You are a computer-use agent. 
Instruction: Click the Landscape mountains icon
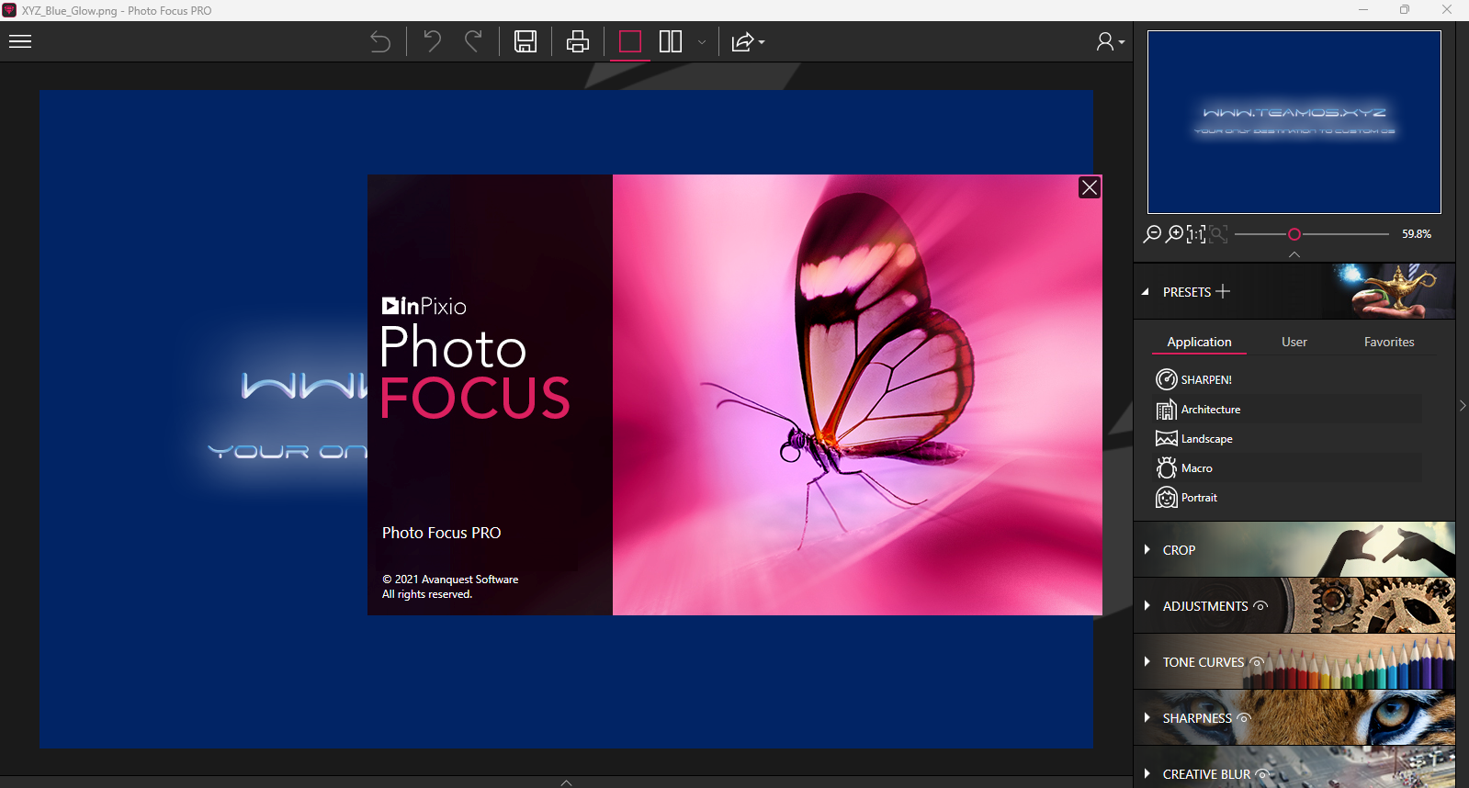click(x=1167, y=439)
